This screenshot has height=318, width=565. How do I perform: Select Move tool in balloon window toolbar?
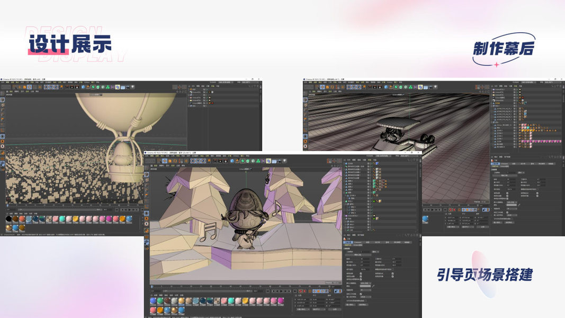20,87
